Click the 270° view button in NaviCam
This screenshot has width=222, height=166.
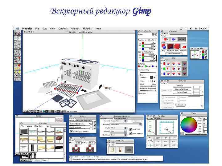coord(158,142)
